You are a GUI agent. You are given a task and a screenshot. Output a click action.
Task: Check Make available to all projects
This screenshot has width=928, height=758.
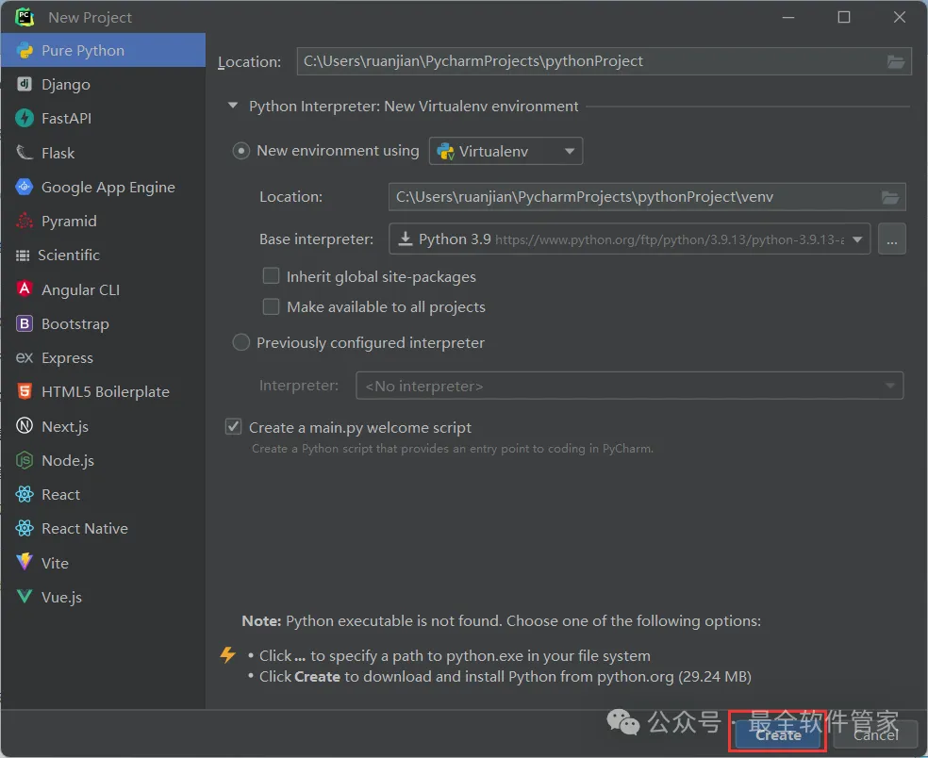tap(271, 306)
